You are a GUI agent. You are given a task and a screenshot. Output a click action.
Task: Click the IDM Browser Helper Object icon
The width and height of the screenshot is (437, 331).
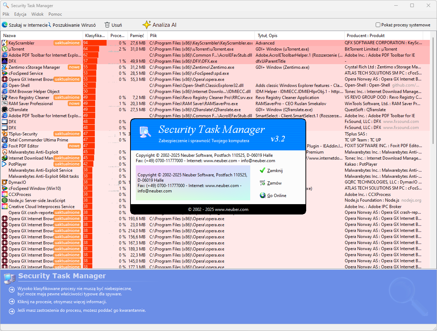pos(5,92)
